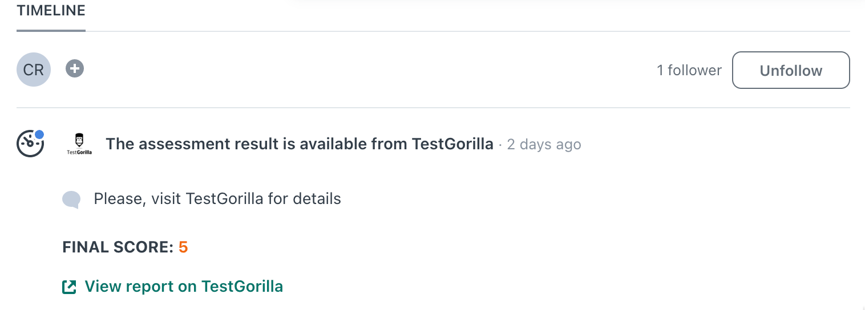
Task: Click the CR follower avatar
Action: click(x=34, y=70)
